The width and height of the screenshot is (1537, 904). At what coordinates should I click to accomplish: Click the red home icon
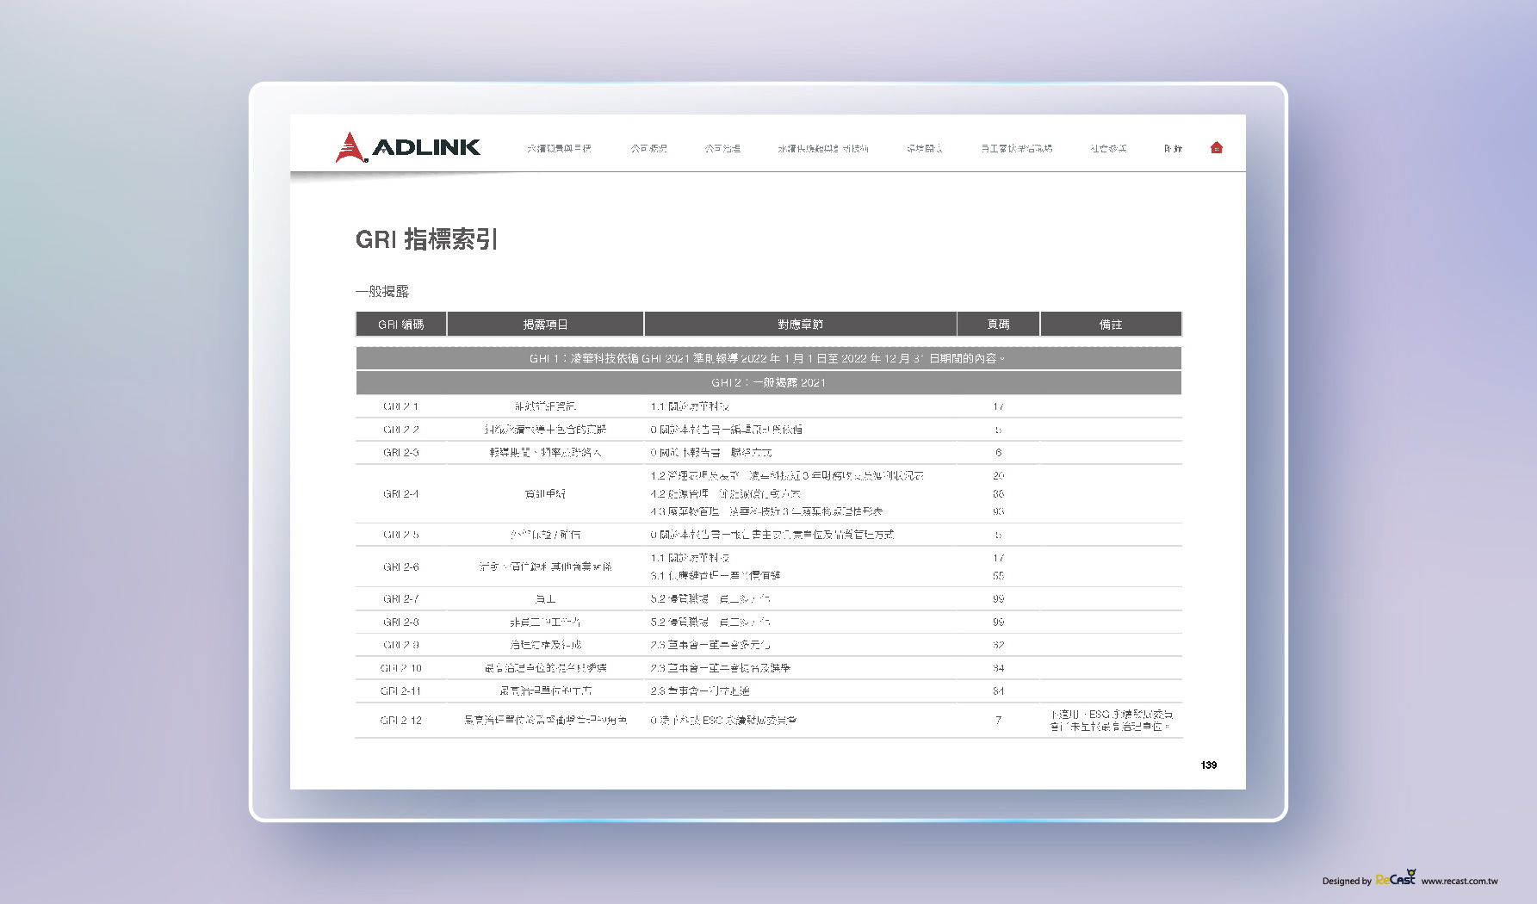pos(1216,148)
